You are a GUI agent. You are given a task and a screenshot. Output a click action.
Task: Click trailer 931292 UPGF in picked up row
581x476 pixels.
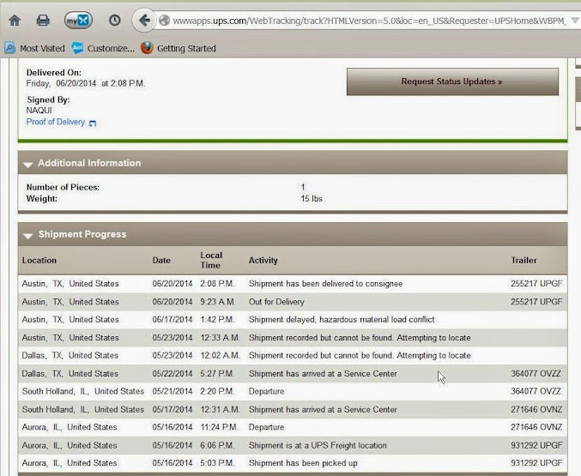point(536,463)
